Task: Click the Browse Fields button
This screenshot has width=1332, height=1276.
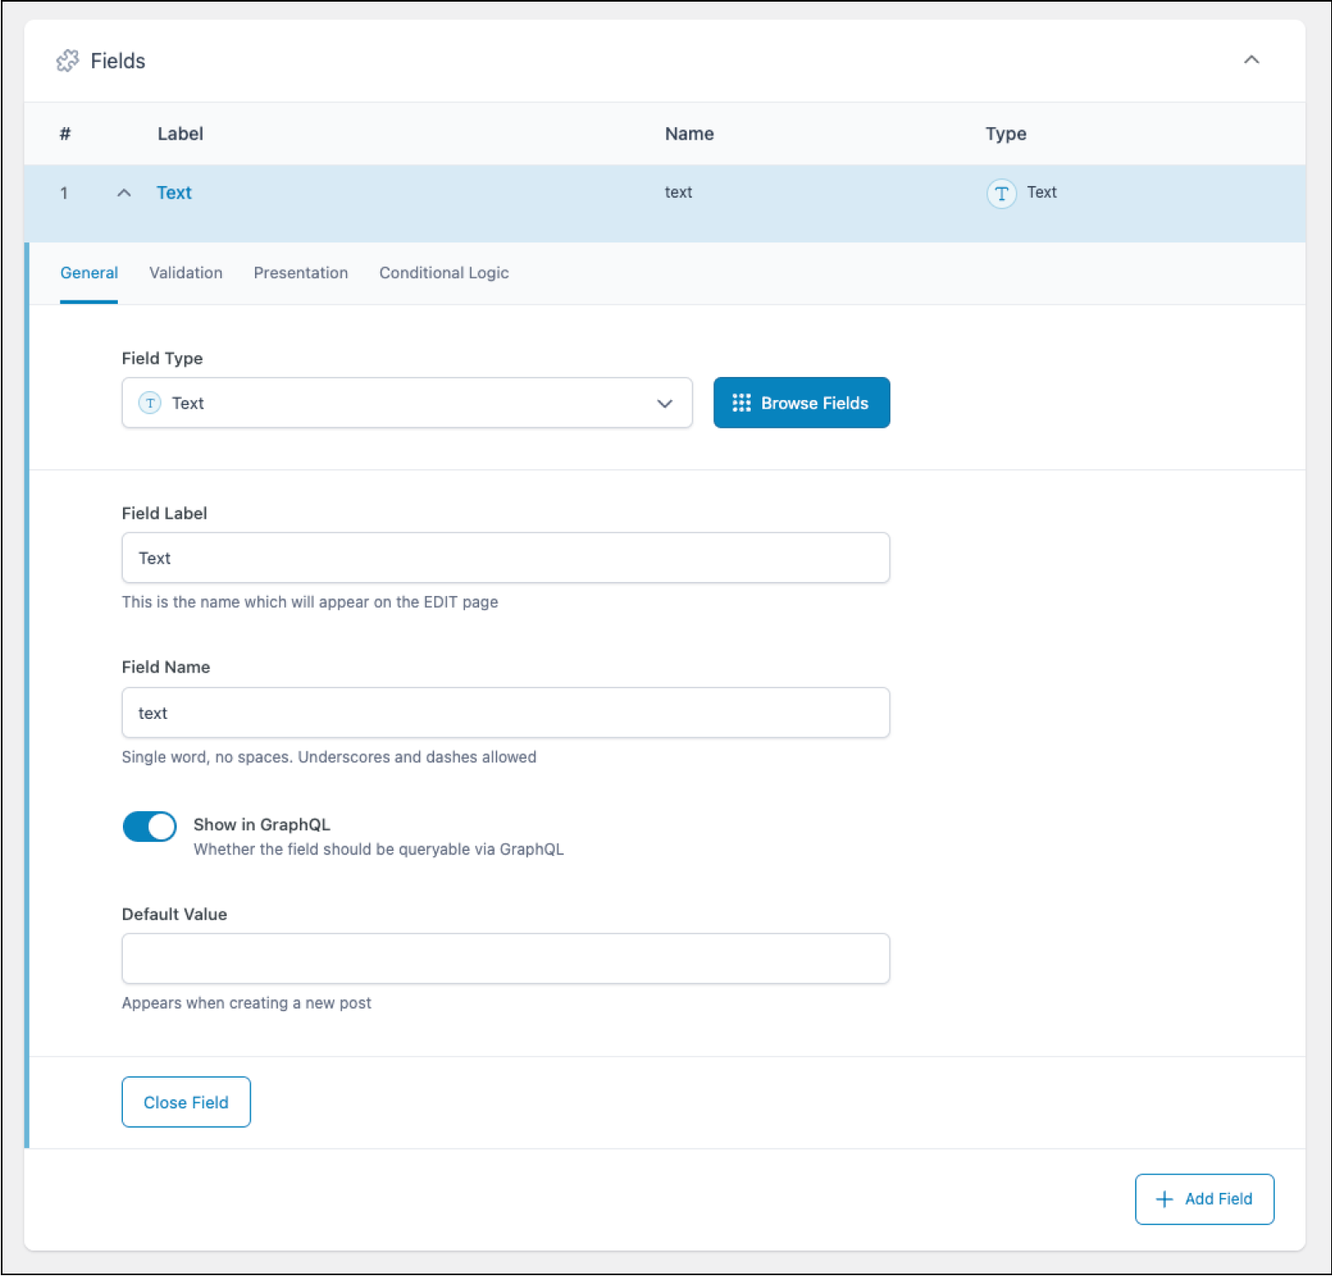Action: click(x=801, y=403)
